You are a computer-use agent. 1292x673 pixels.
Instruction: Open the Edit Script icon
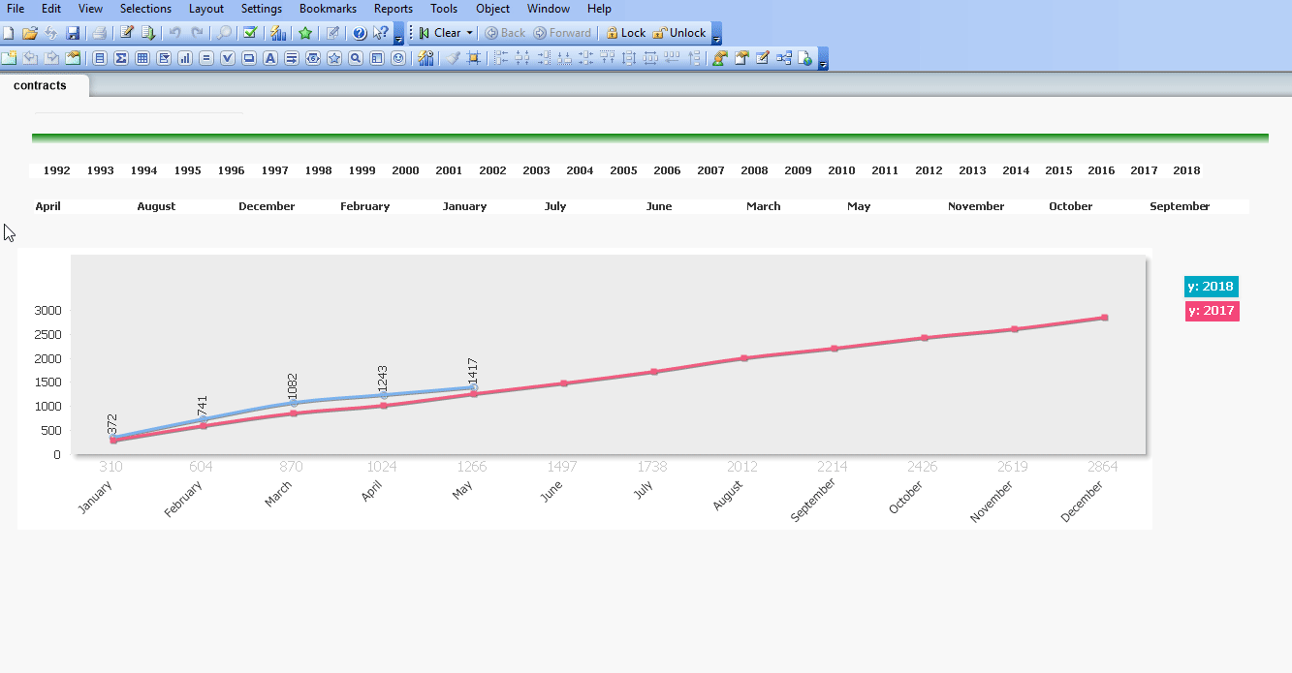(x=126, y=33)
